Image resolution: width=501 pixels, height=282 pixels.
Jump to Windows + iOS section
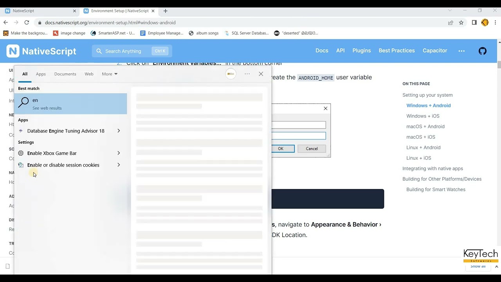click(x=423, y=116)
